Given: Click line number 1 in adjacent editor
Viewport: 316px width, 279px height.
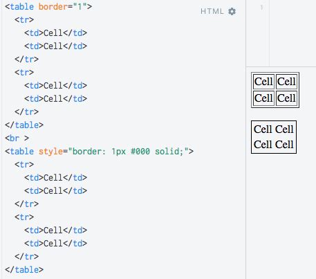Looking at the screenshot, I should [261, 8].
